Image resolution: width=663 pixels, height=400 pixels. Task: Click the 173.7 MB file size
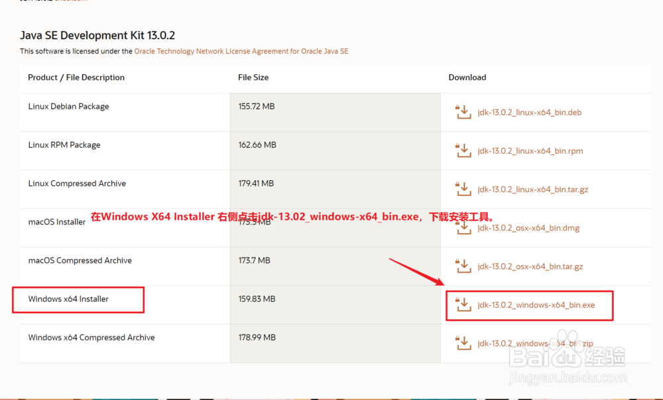pos(254,260)
